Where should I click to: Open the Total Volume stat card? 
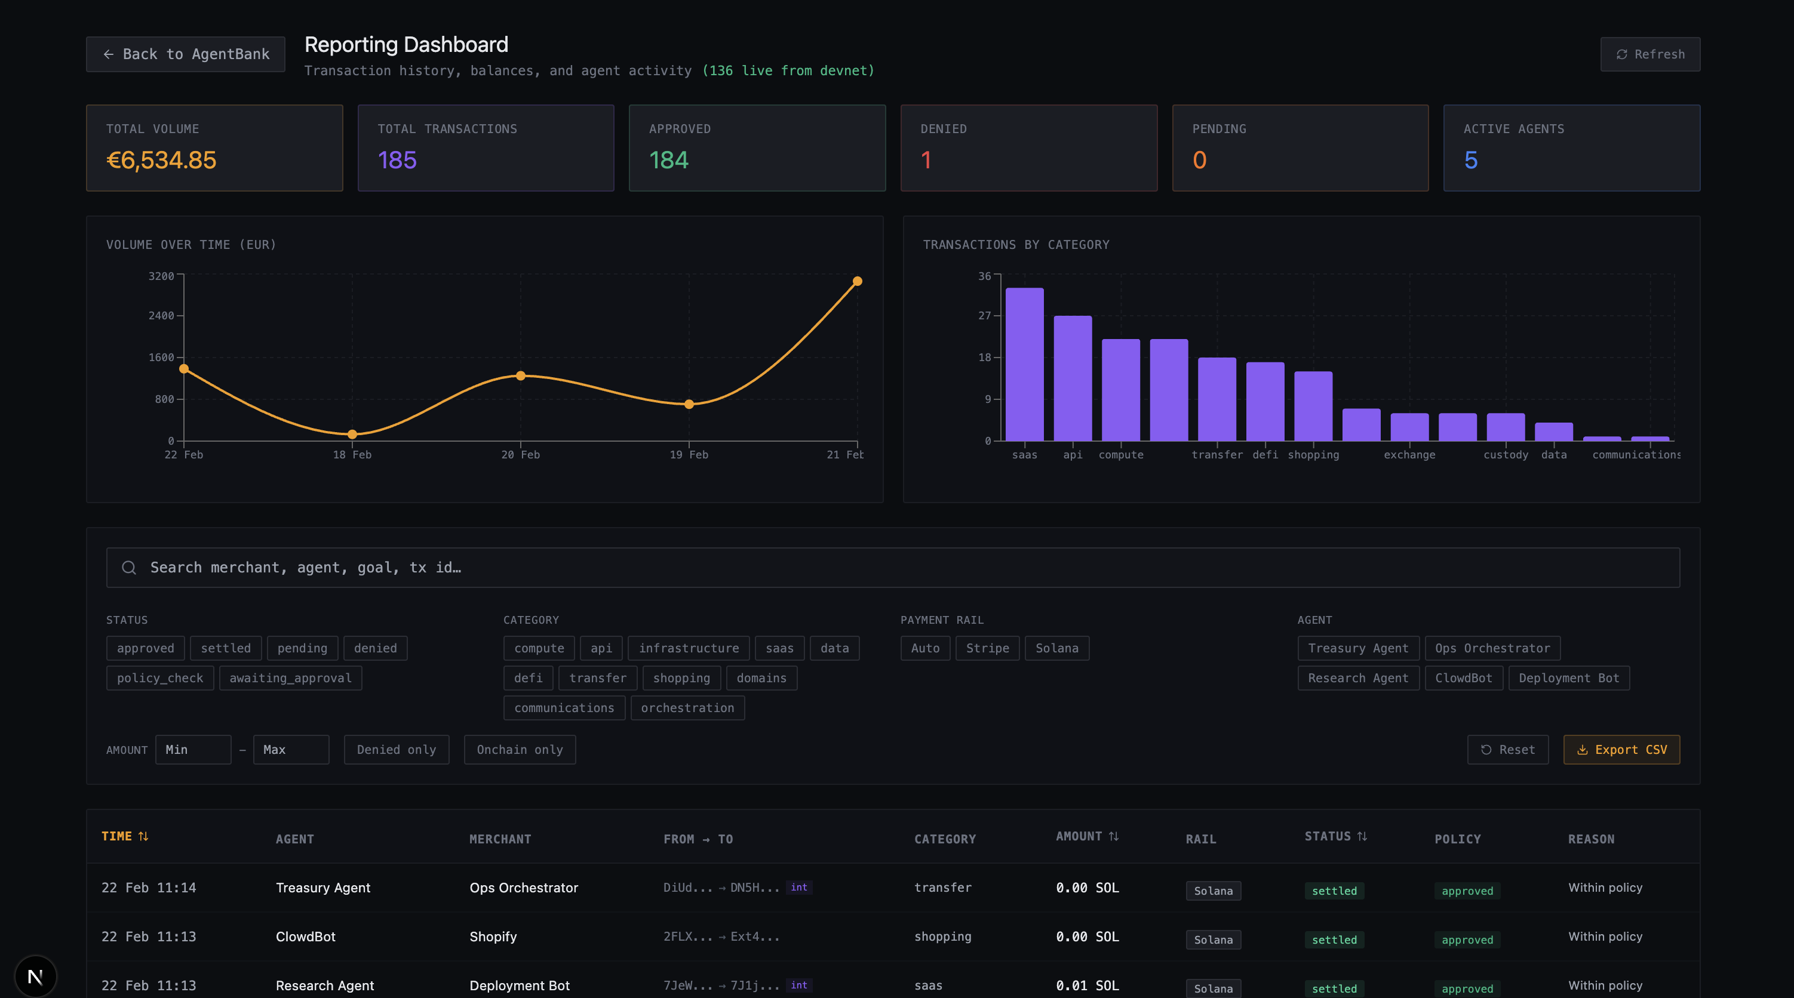214,147
